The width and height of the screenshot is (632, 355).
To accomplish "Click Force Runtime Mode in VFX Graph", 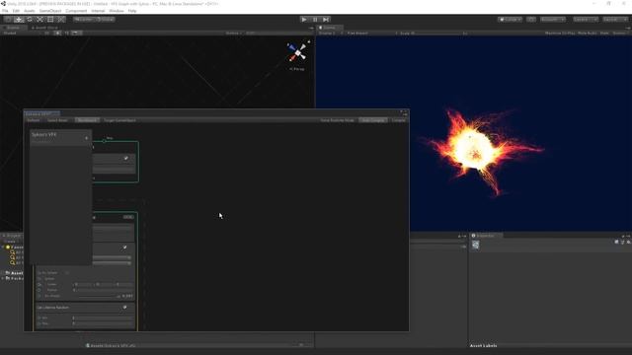I will tap(337, 120).
